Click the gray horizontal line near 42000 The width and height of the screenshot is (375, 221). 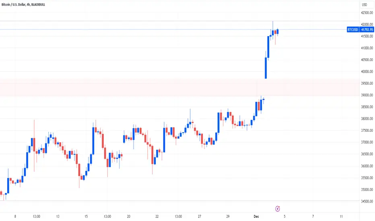pyautogui.click(x=179, y=21)
